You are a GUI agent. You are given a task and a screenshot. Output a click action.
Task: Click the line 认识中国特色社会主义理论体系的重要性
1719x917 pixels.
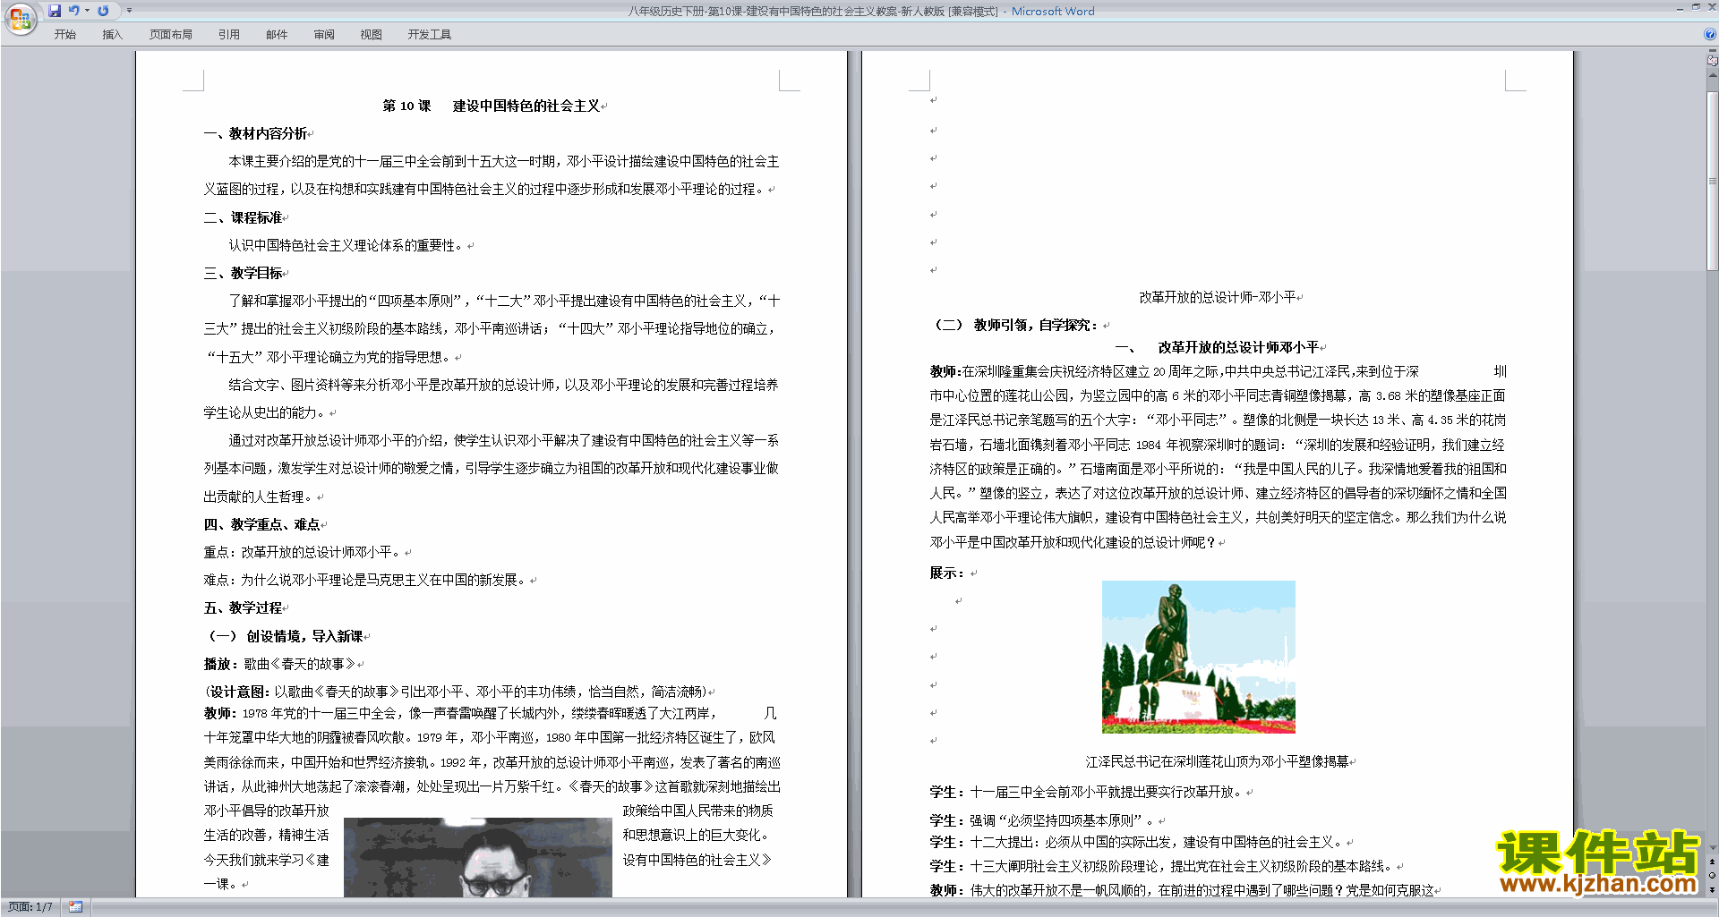pyautogui.click(x=346, y=245)
